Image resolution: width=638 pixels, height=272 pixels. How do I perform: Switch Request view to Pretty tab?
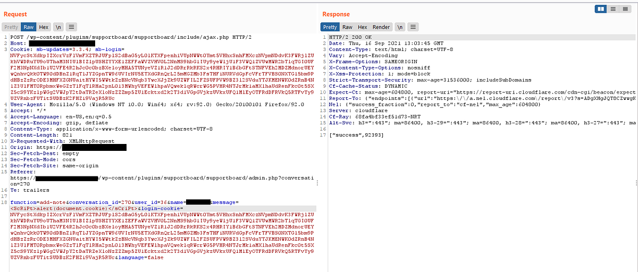point(11,27)
